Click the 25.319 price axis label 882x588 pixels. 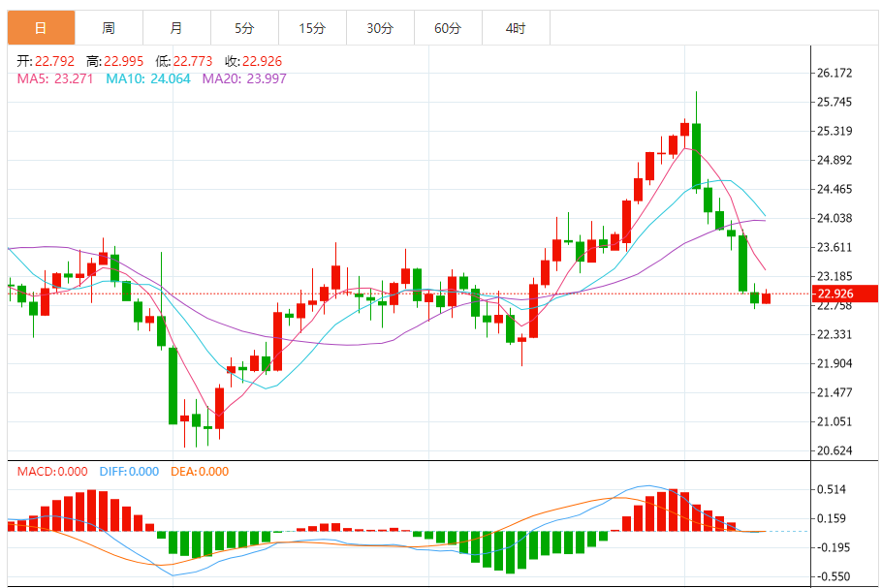point(835,131)
